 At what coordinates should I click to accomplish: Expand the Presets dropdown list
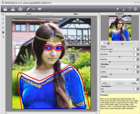(x=138, y=79)
